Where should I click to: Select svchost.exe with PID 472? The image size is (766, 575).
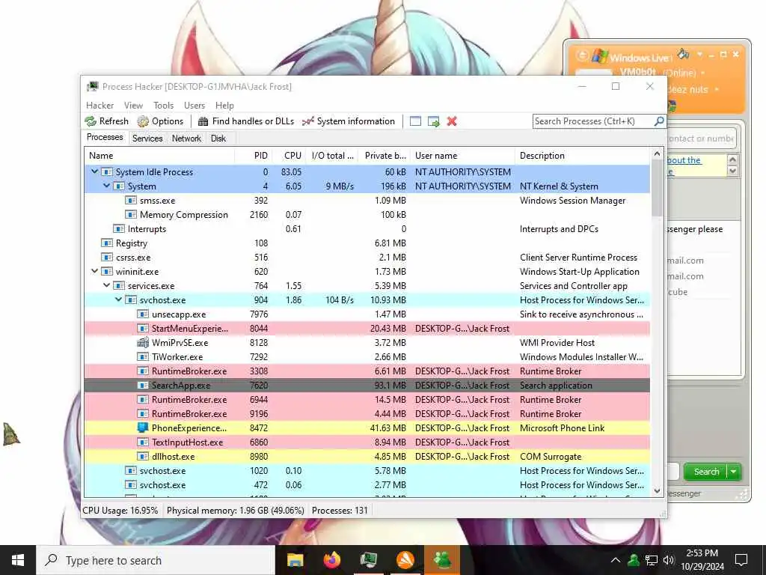(x=367, y=484)
